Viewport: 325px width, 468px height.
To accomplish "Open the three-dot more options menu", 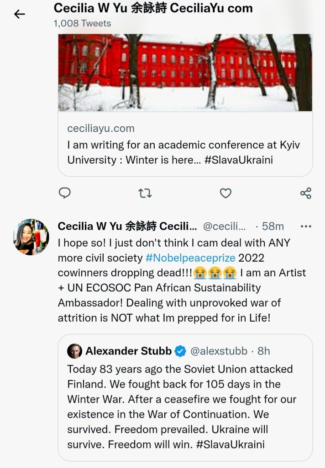I will point(305,226).
